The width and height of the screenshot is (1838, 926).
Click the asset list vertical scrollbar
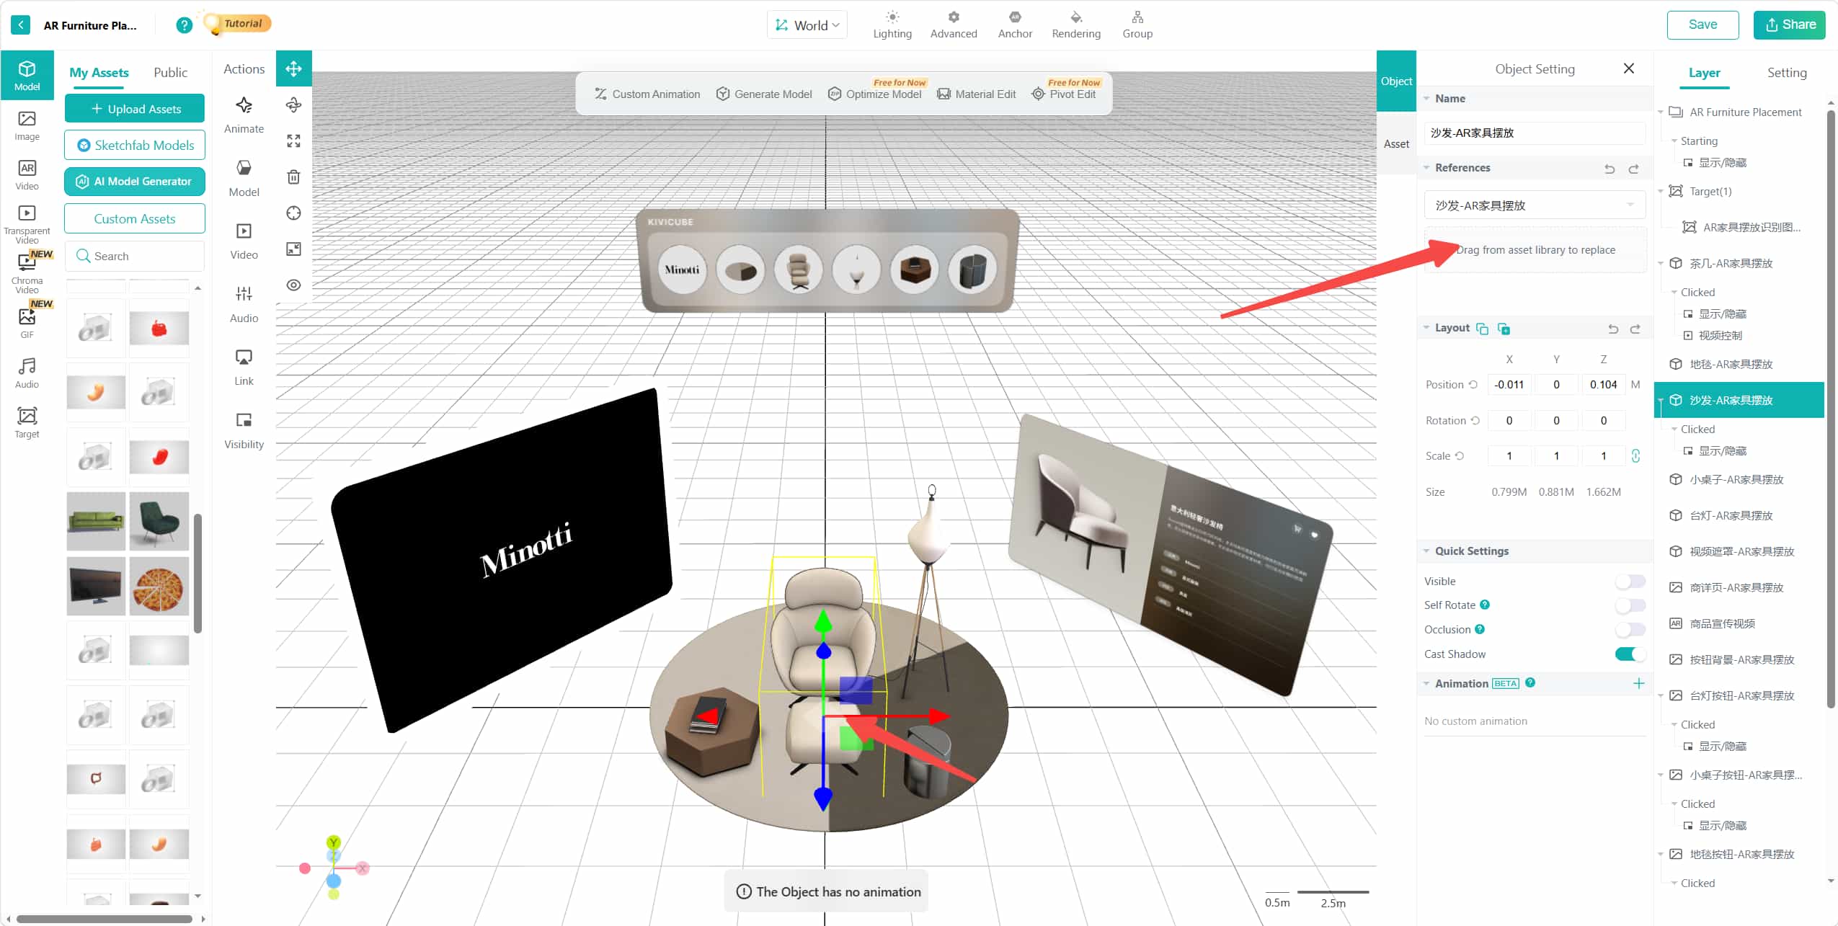tap(197, 574)
